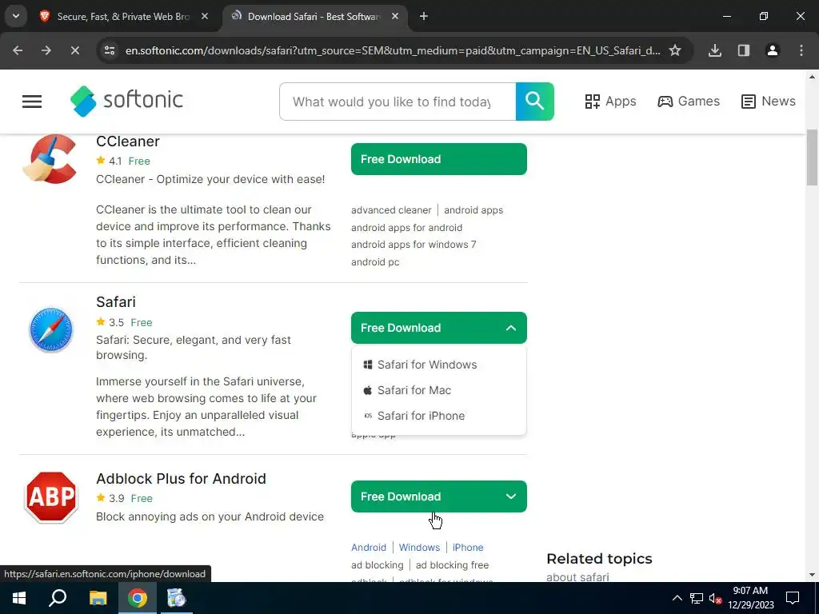
Task: Click the advanced cleaner tag
Action: [x=391, y=210]
